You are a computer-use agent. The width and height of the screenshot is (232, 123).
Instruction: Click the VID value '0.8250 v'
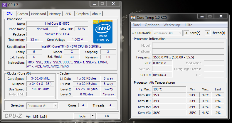pyautogui.click(x=162, y=63)
